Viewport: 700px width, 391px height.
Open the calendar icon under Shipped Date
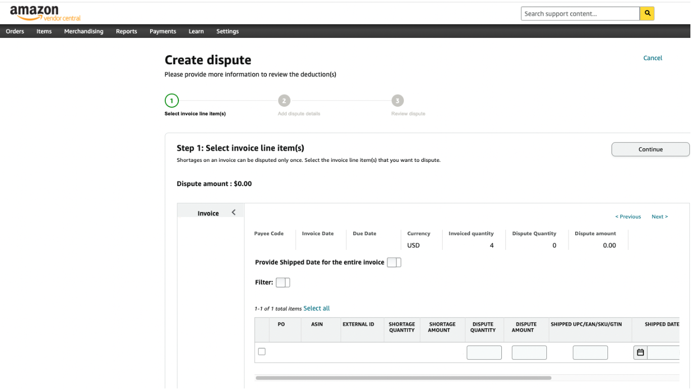click(x=640, y=352)
